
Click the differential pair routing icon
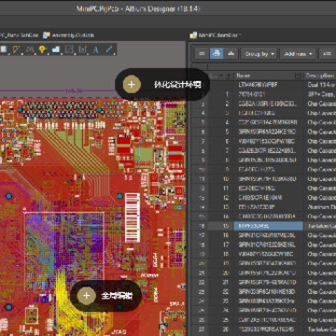[x=30, y=49]
